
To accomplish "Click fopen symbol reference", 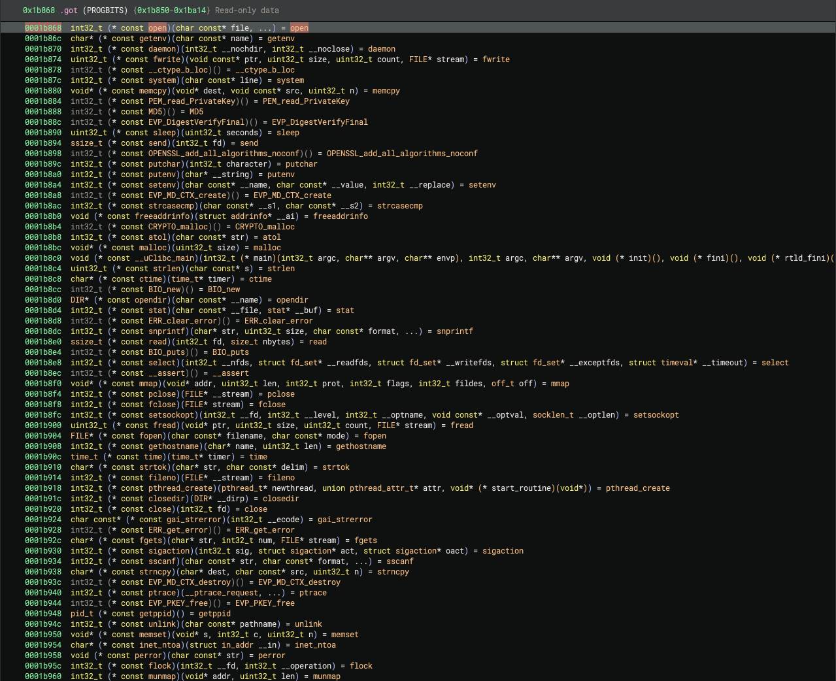I will [375, 436].
